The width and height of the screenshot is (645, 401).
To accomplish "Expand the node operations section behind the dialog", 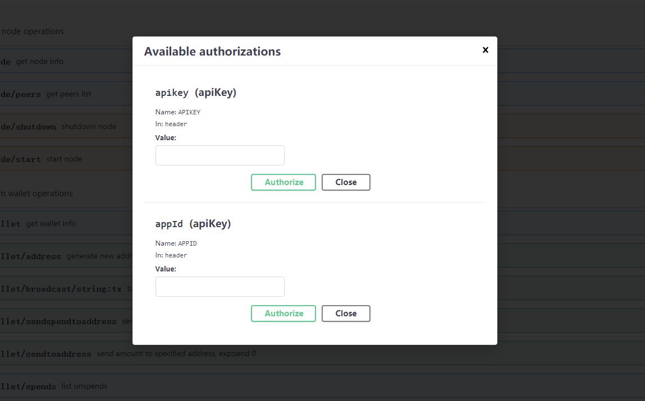I will click(322, 31).
